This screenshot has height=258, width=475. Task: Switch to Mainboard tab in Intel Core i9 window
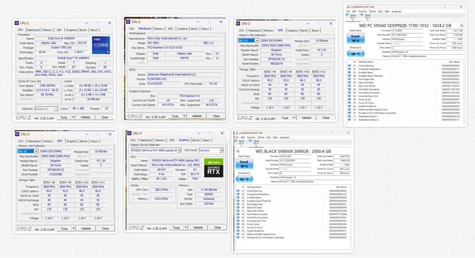pos(33,30)
